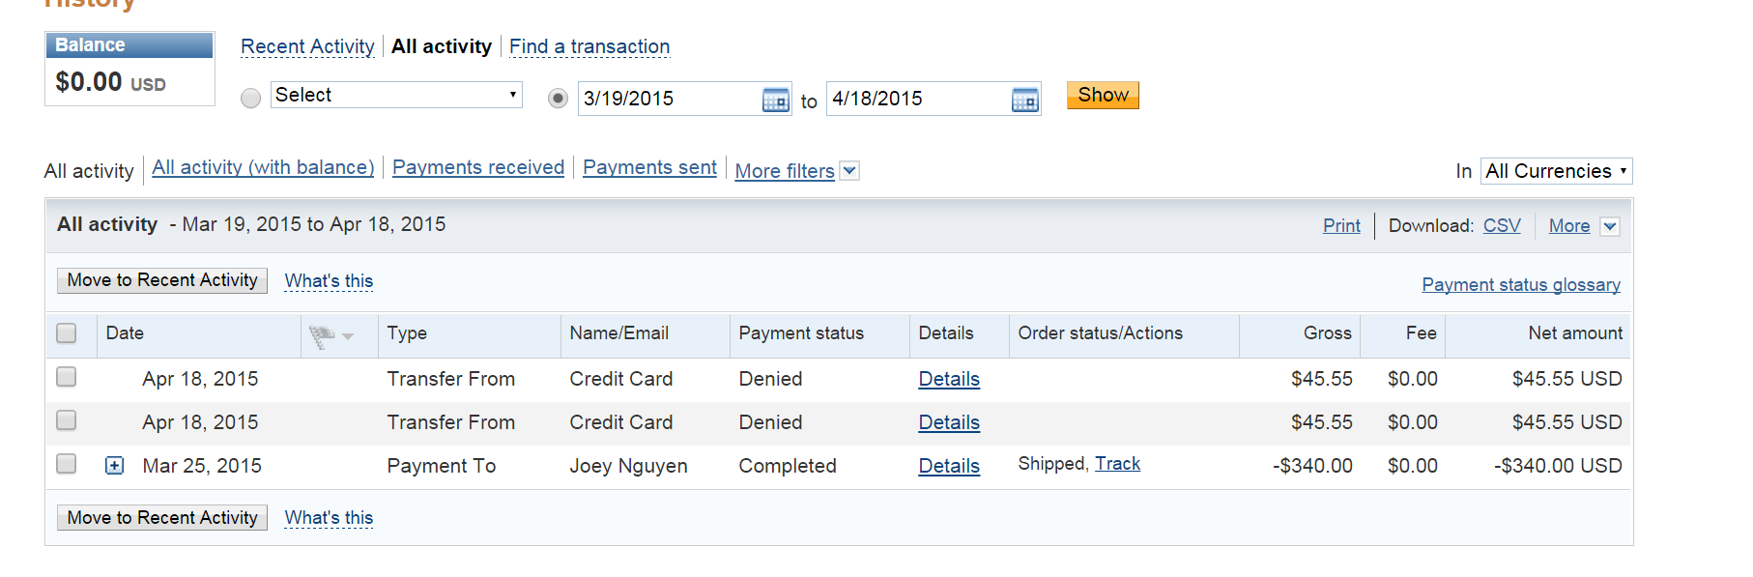Check the Mar 25, 2015 transaction checkbox

(x=67, y=464)
